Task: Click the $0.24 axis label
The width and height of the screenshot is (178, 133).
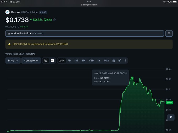Action: [169, 69]
